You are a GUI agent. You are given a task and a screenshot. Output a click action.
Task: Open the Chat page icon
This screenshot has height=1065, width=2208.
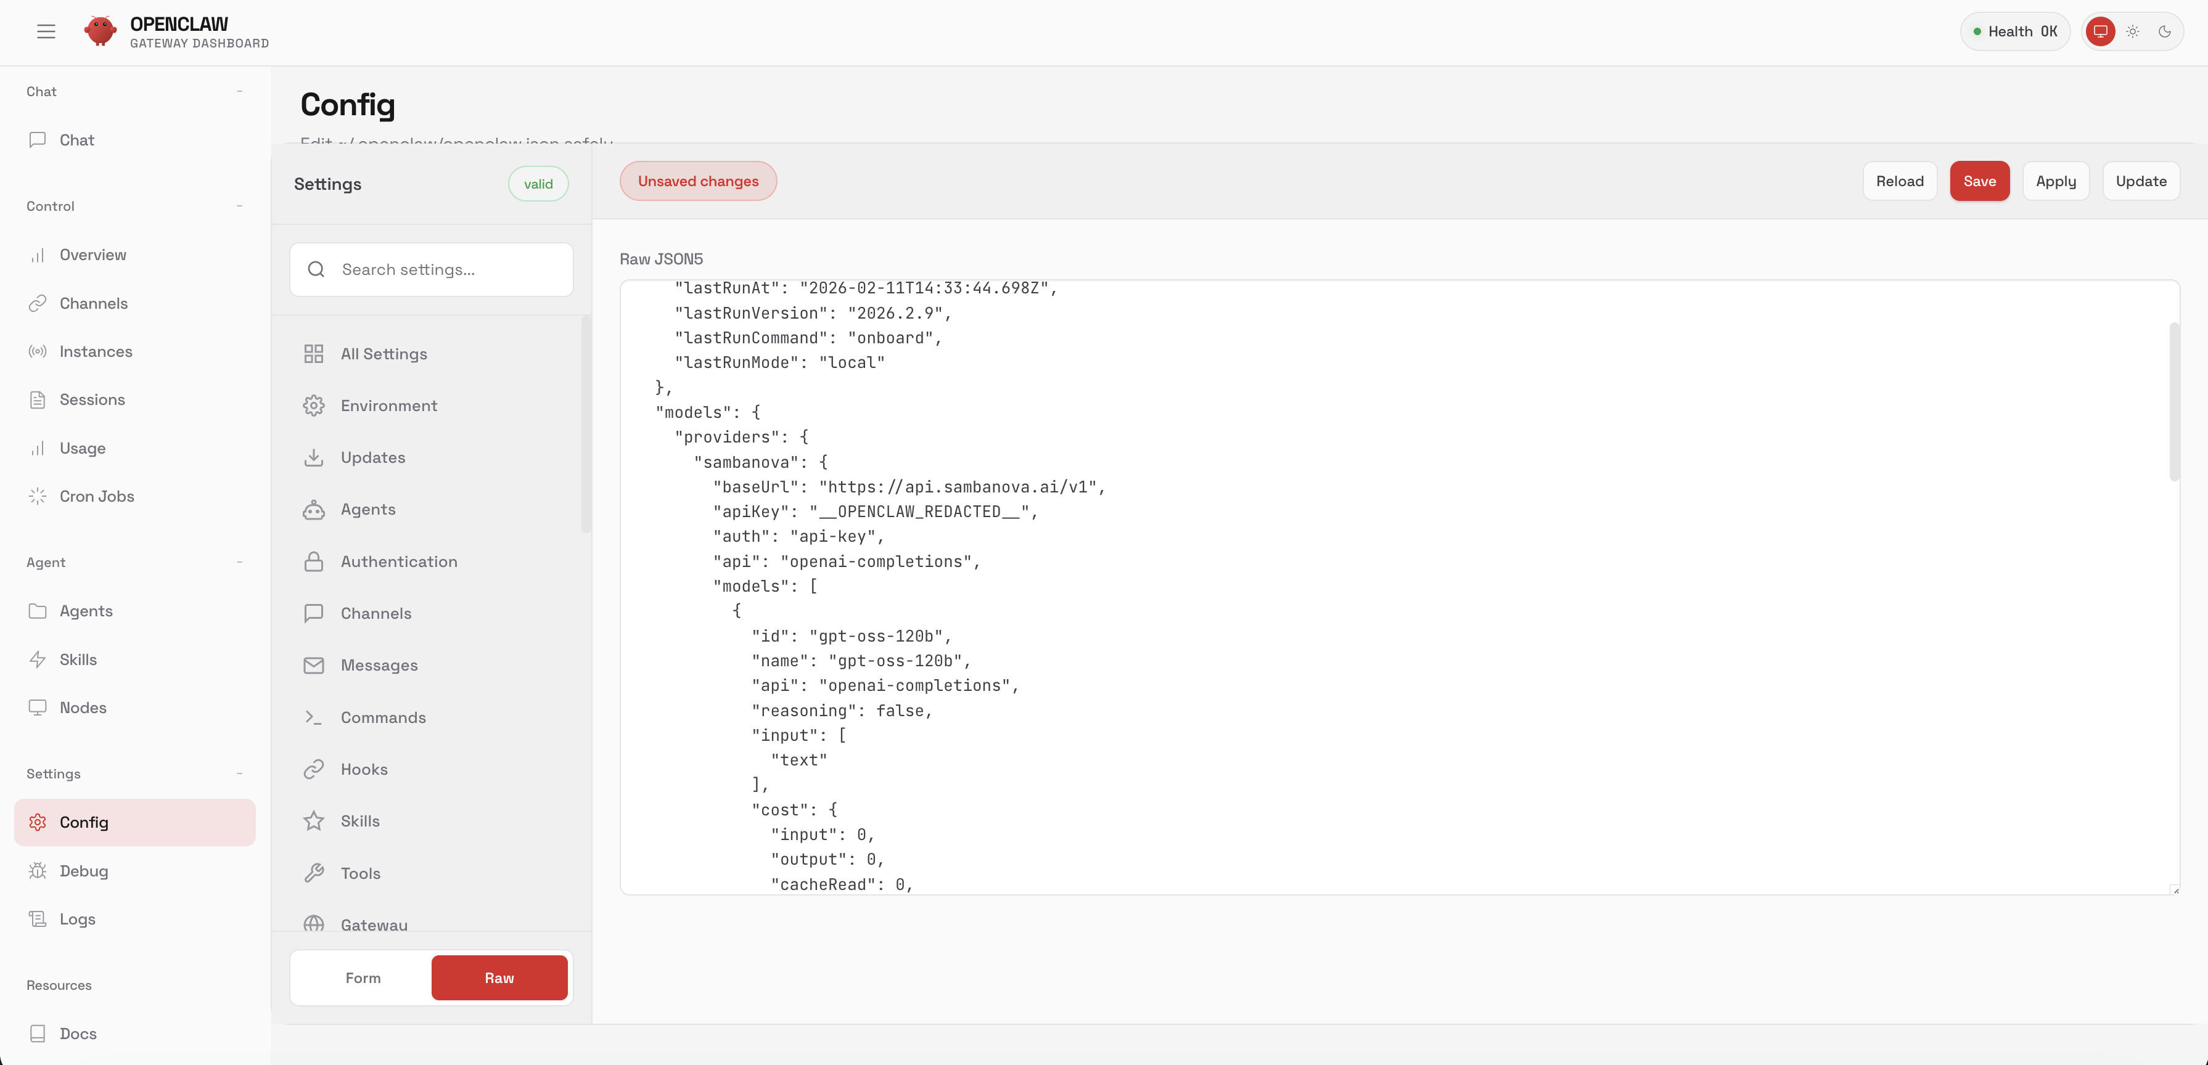[38, 140]
